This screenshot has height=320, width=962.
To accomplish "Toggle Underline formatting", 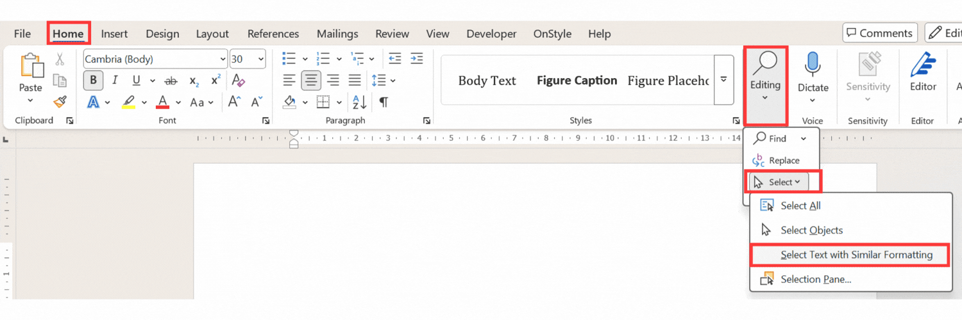I will 136,80.
